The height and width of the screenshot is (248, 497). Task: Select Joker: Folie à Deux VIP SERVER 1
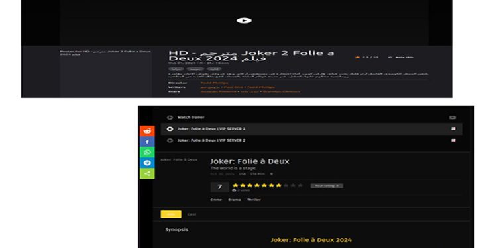[x=311, y=129]
